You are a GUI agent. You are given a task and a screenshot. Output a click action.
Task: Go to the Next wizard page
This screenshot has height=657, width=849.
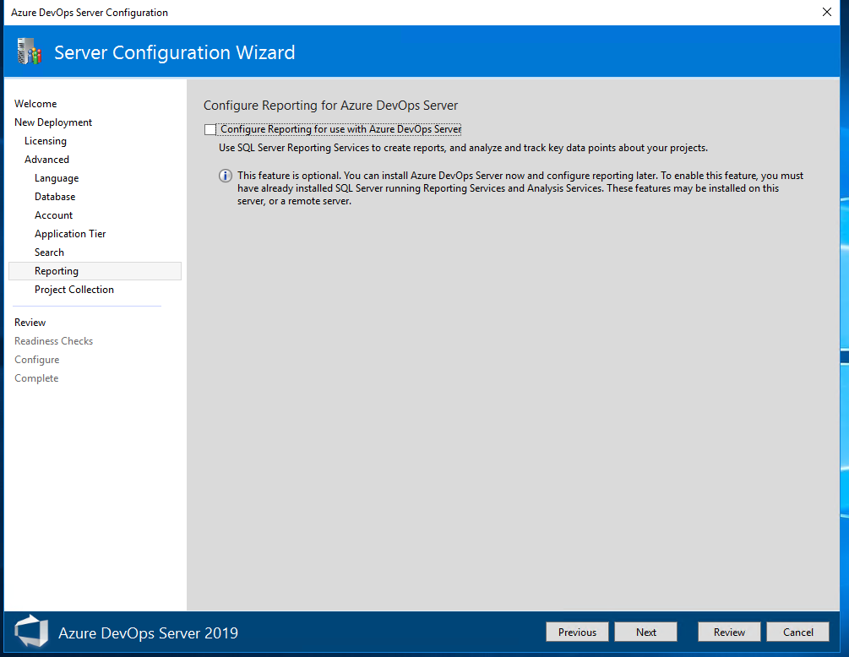(646, 633)
